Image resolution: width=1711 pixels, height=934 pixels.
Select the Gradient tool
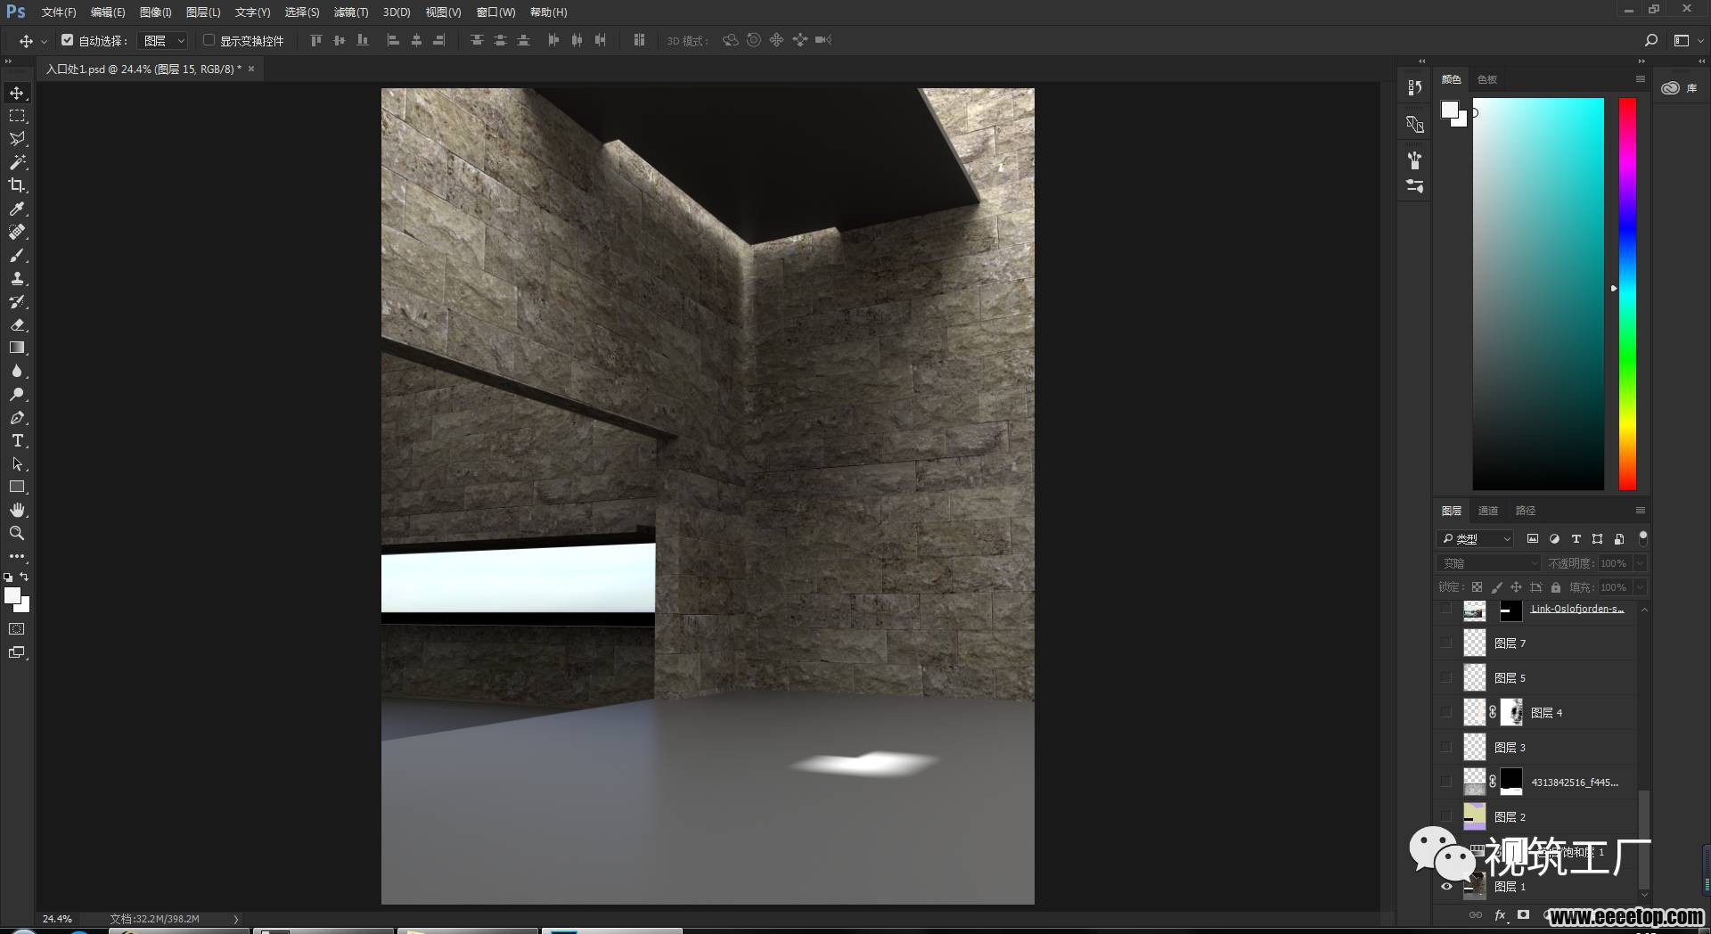click(x=17, y=348)
